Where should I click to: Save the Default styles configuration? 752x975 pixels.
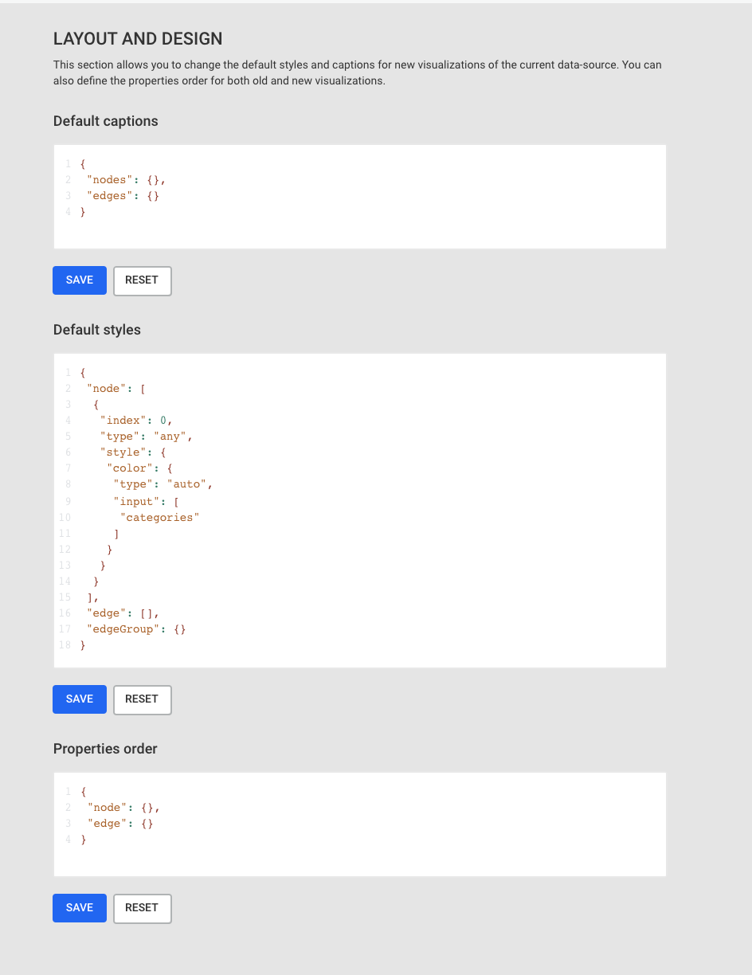(80, 699)
